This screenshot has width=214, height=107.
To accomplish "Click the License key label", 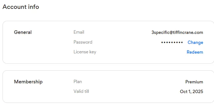I will click(85, 52).
